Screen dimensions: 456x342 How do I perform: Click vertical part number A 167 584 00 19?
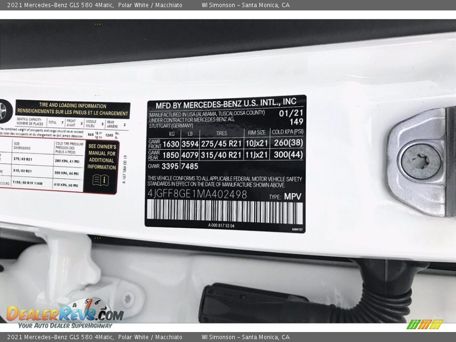124,169
